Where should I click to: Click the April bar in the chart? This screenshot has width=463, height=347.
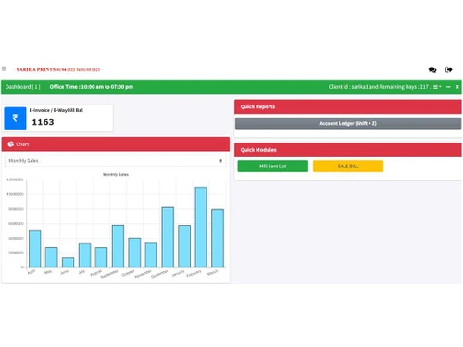(34, 249)
